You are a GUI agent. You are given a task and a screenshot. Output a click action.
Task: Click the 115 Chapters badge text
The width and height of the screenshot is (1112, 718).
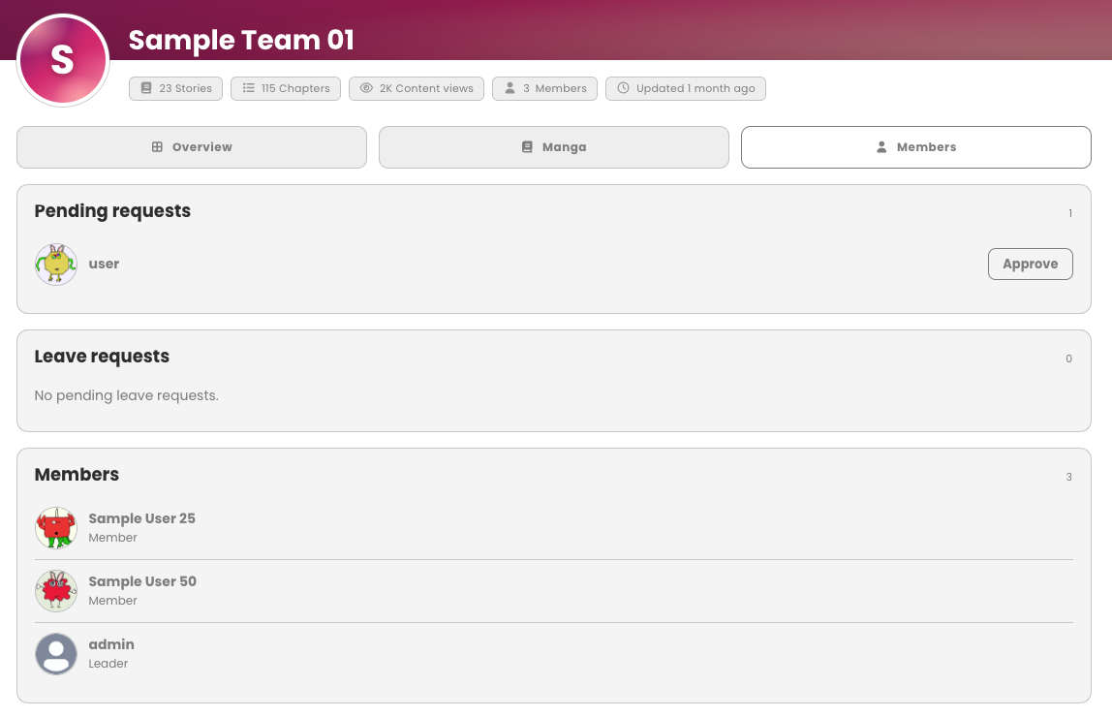point(295,88)
